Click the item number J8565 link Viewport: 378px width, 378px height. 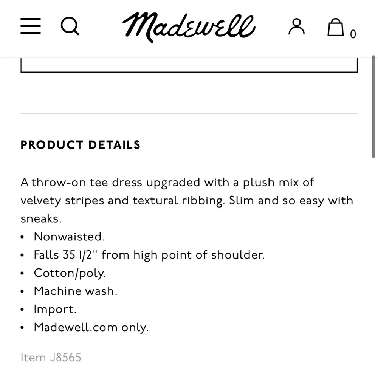[51, 357]
